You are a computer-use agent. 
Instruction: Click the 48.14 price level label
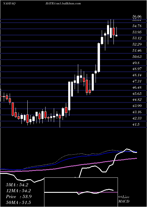coord(137,75)
